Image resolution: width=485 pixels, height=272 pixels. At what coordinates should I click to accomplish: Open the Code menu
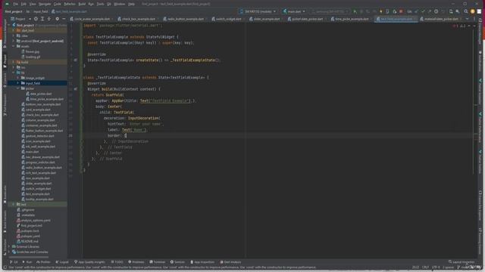[x=58, y=4]
